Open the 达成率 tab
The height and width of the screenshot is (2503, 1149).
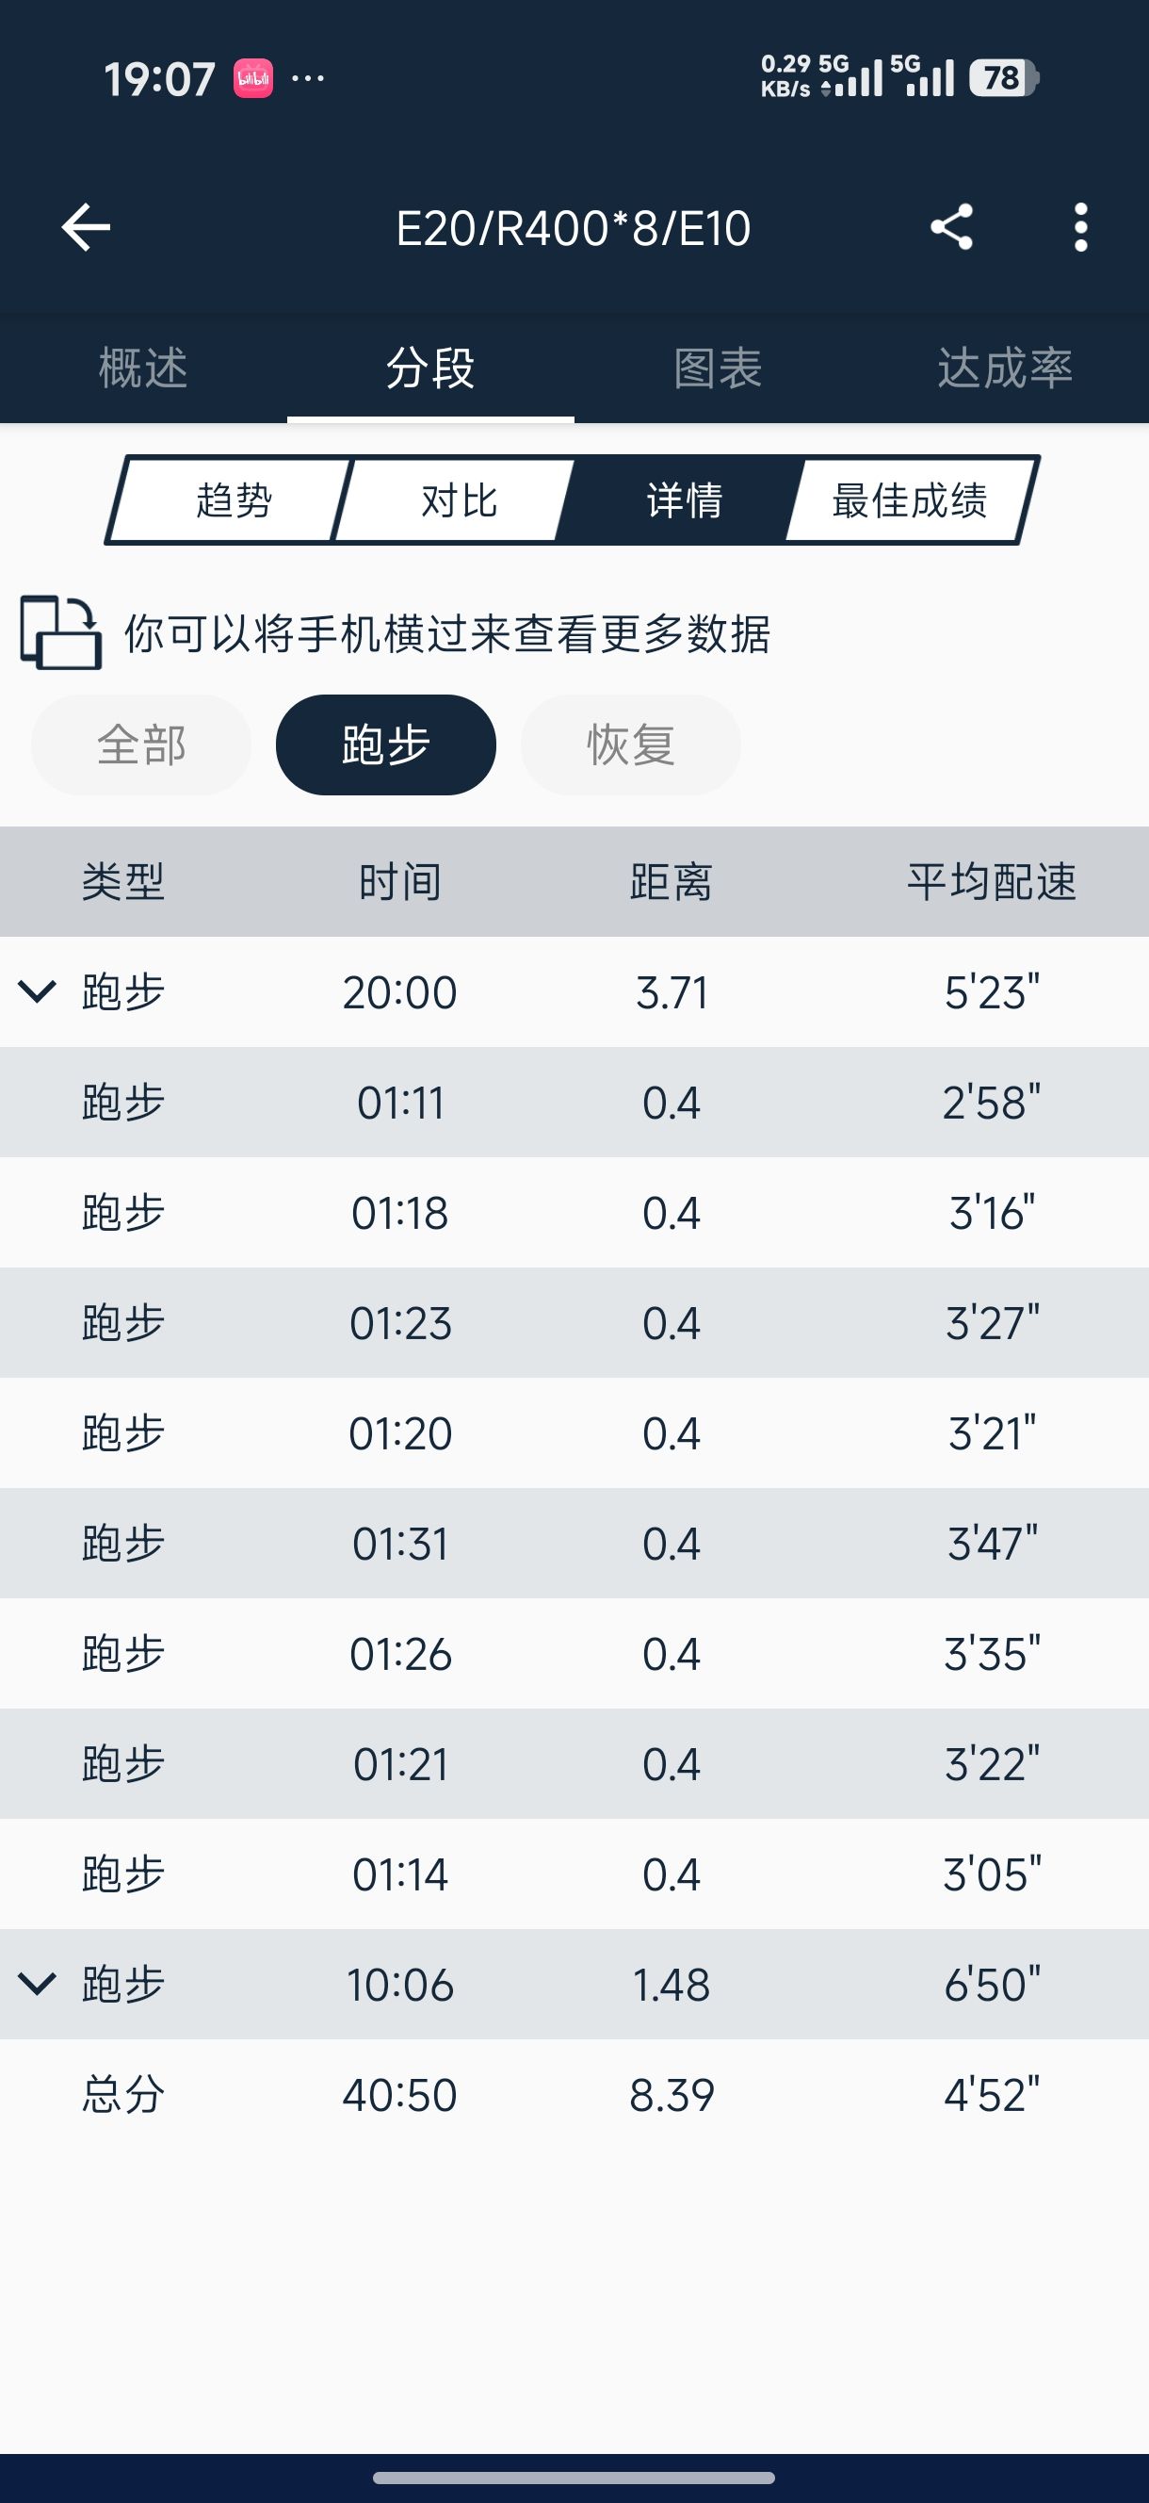point(1004,368)
